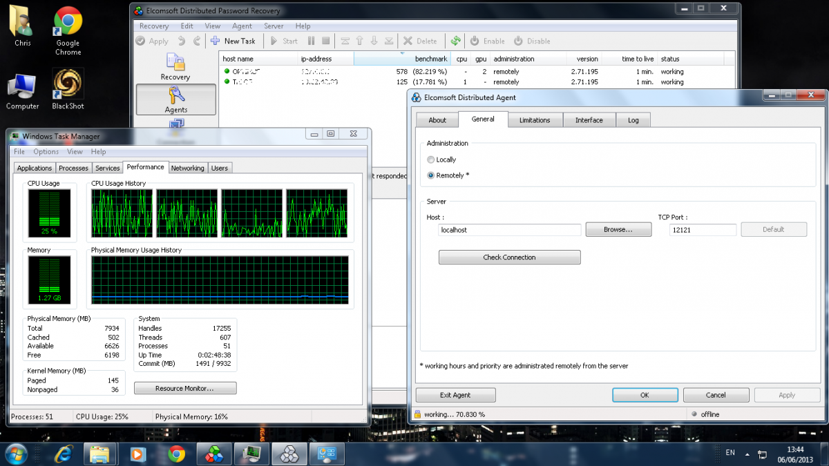Click the move down arrow icon

(374, 41)
